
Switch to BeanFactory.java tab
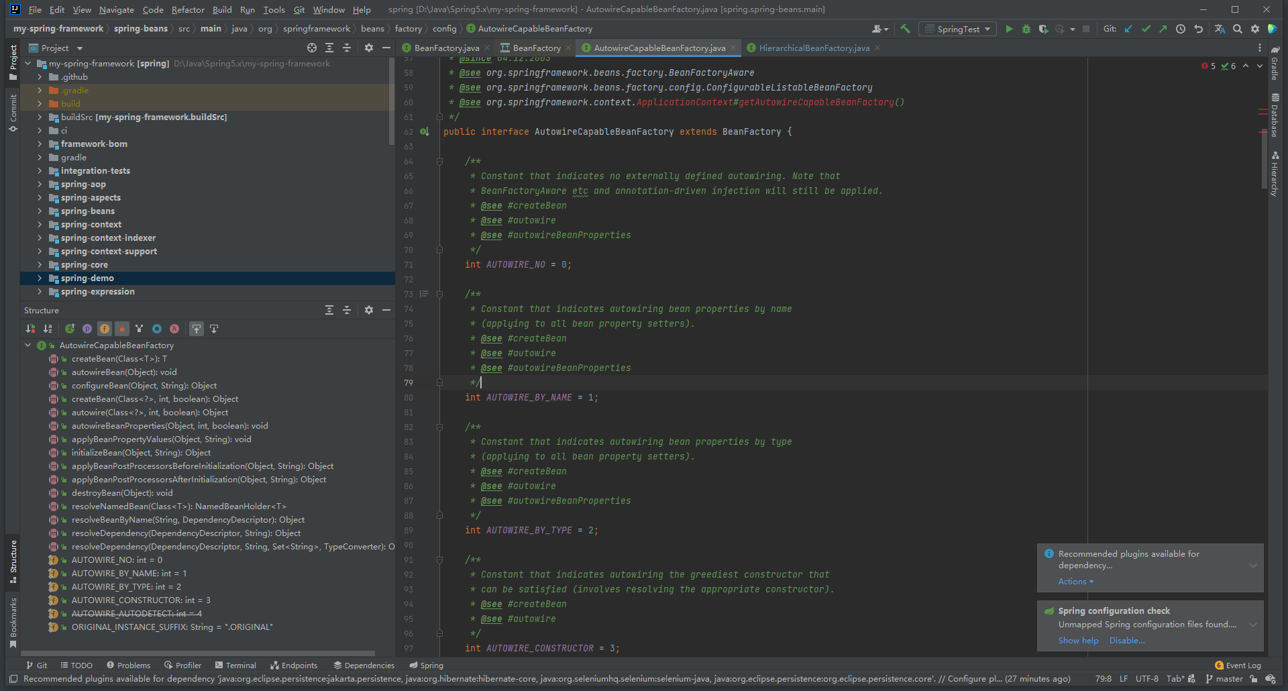point(447,48)
